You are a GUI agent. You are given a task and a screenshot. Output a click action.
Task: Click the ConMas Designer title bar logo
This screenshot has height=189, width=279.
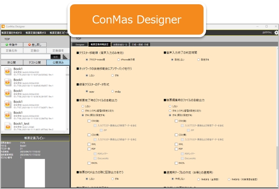3,26
